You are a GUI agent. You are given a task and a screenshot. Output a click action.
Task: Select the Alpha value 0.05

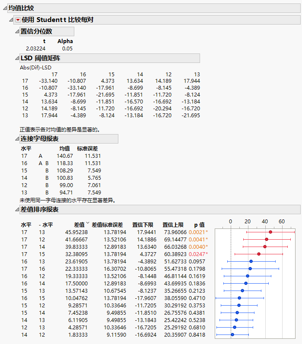pos(67,48)
